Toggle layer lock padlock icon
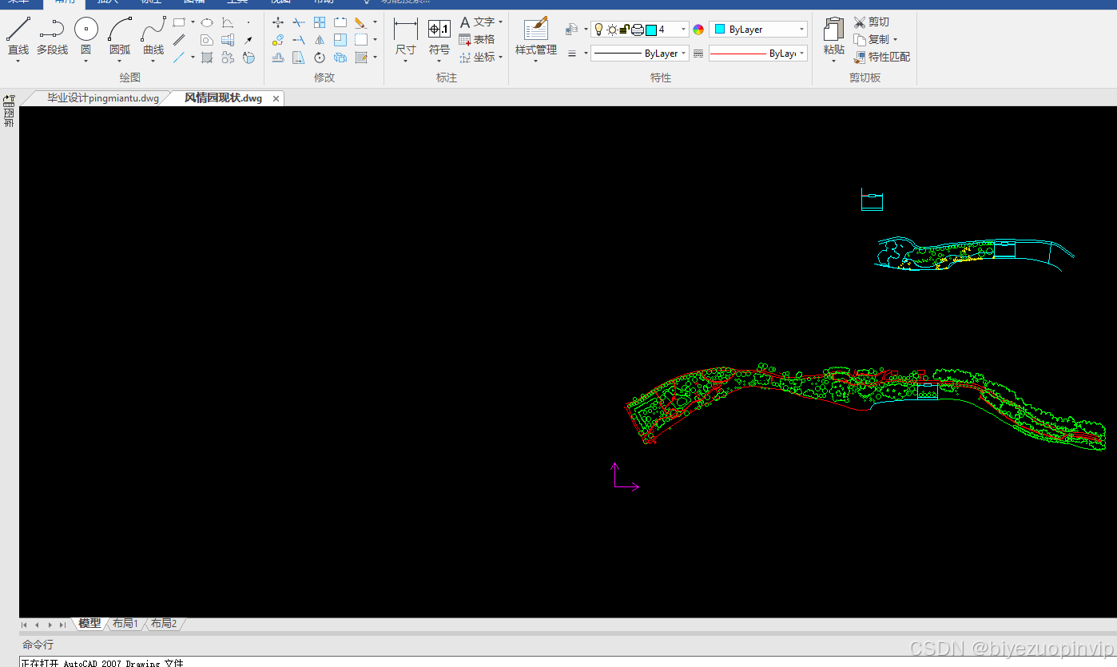1117x667 pixels. (x=624, y=30)
